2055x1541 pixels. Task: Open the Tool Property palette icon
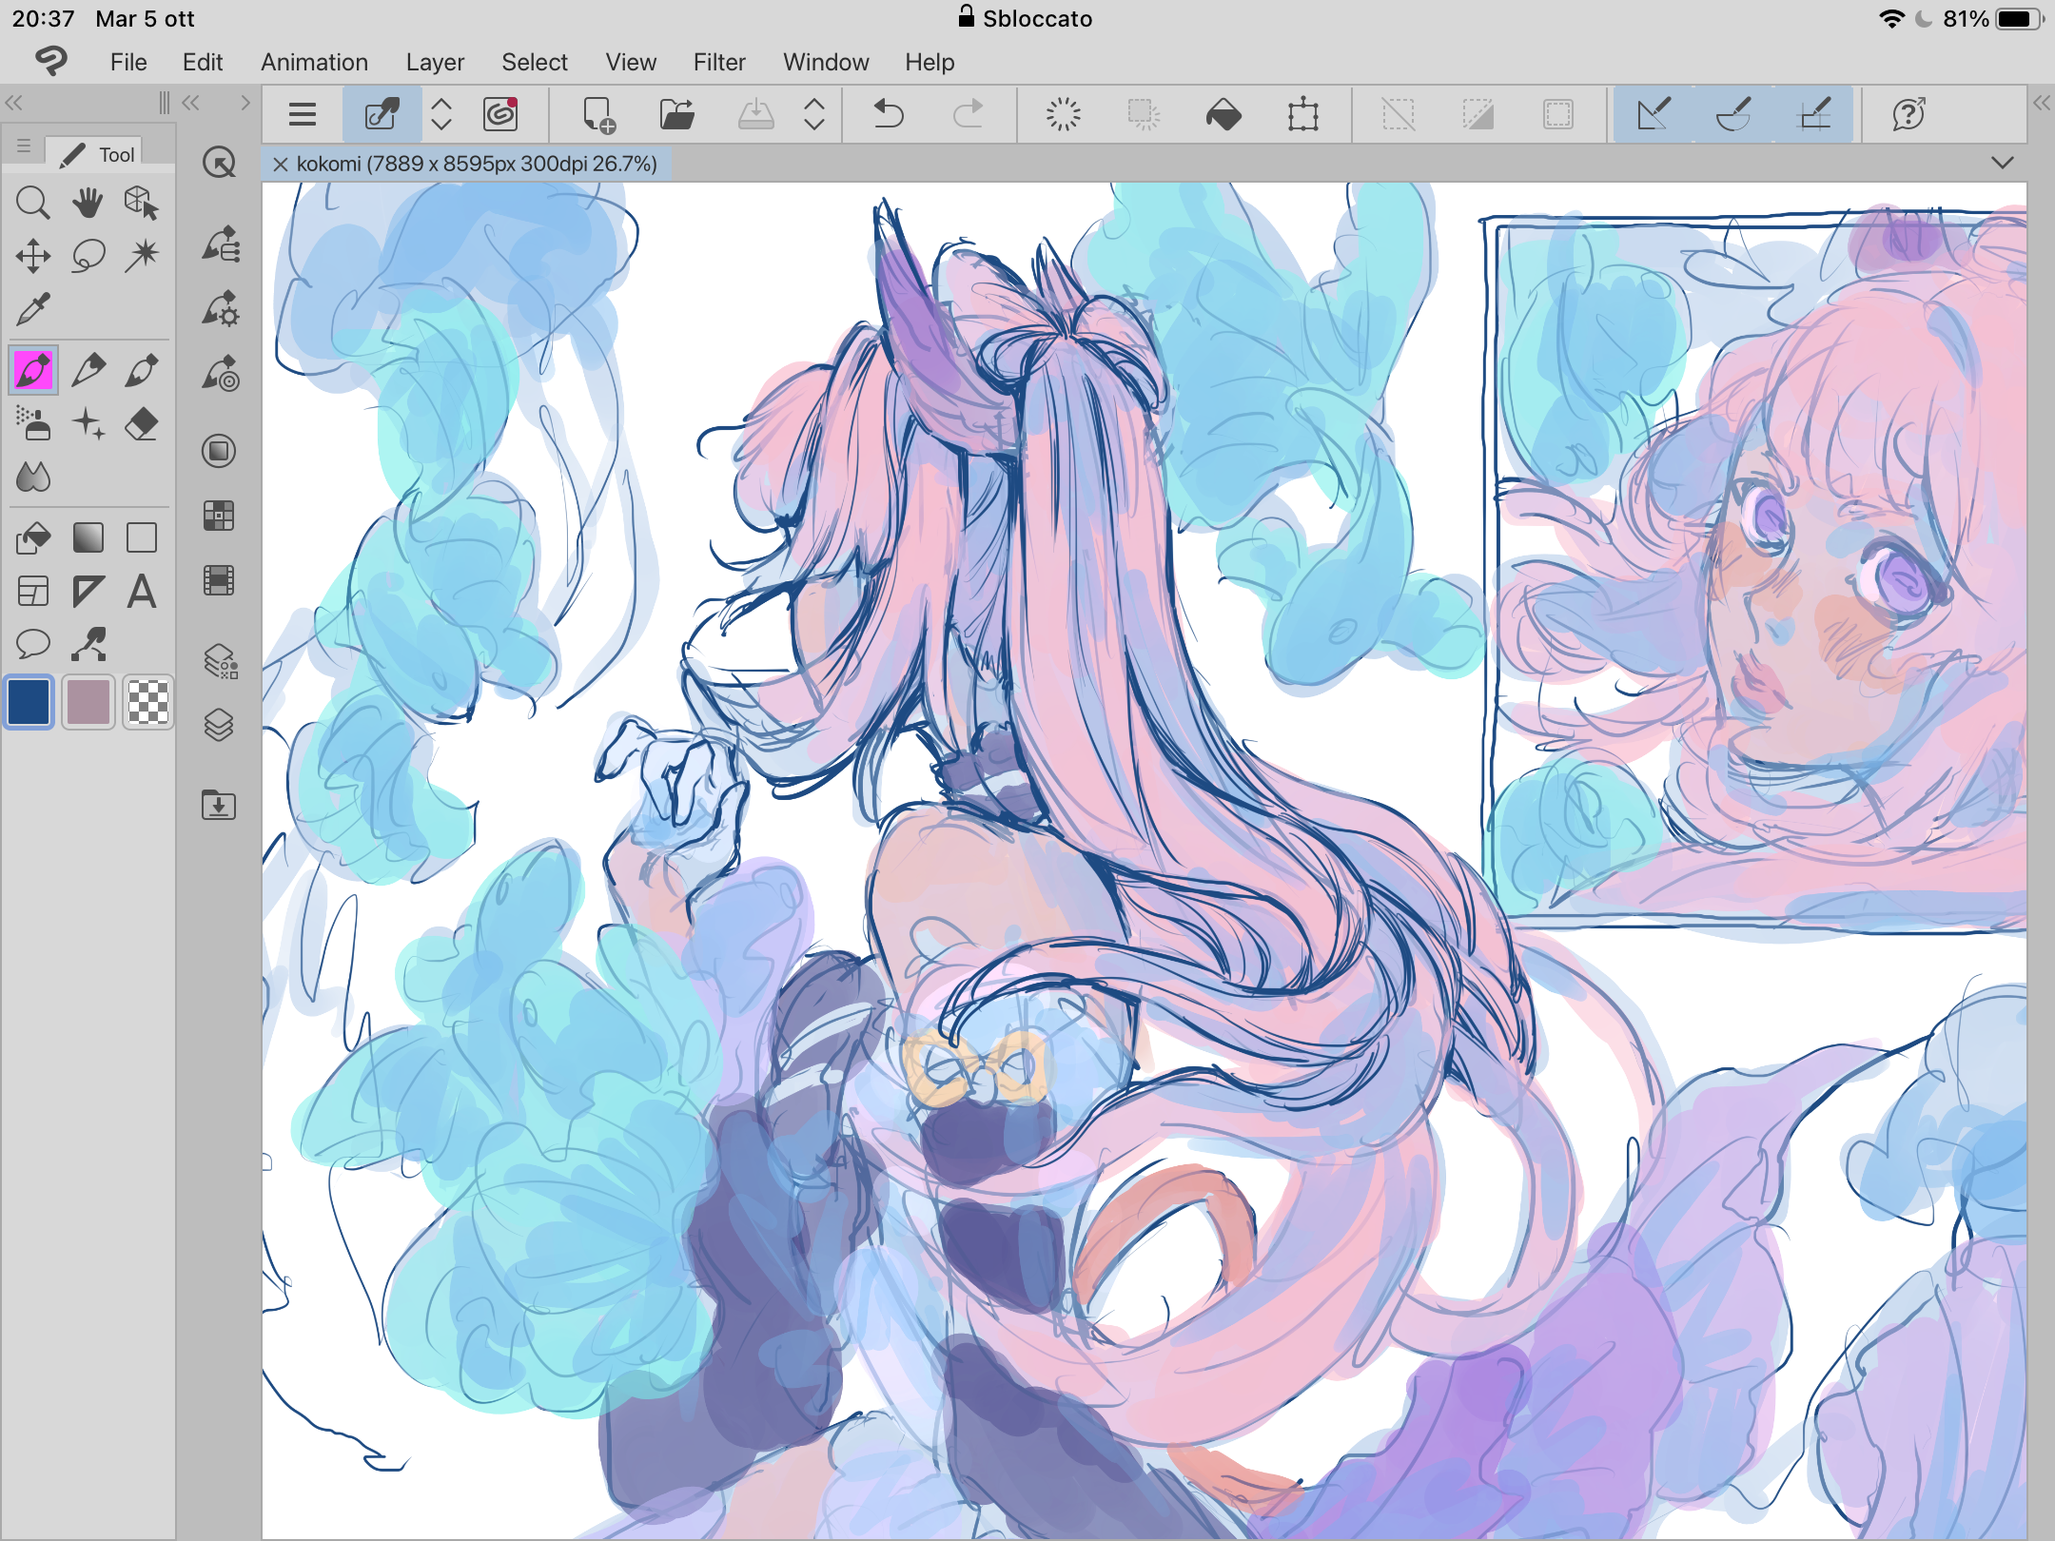click(x=220, y=309)
